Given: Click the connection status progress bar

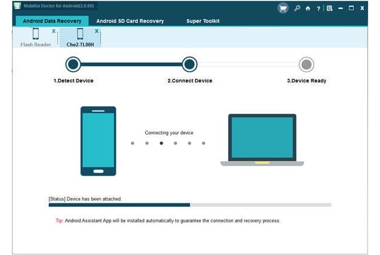Looking at the screenshot, I should (x=189, y=205).
